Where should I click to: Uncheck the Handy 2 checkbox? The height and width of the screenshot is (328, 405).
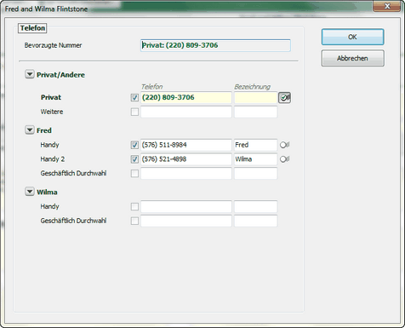click(134, 159)
